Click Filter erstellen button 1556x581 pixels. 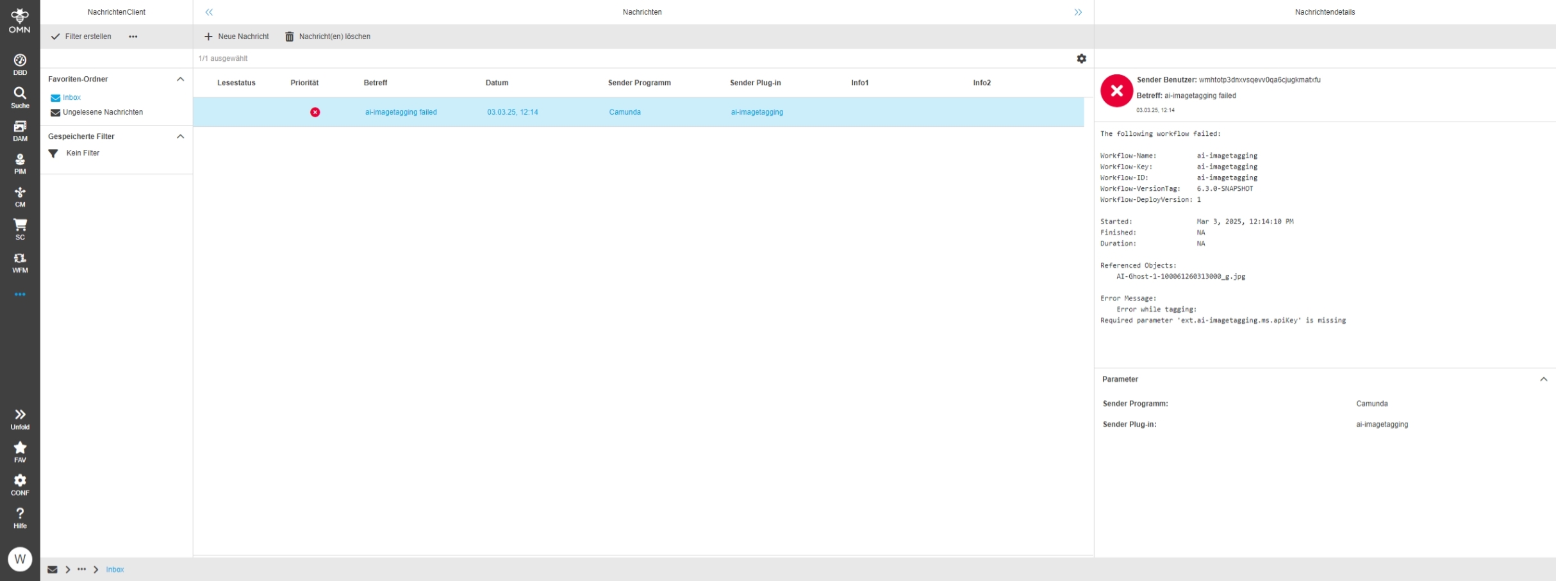pos(81,37)
